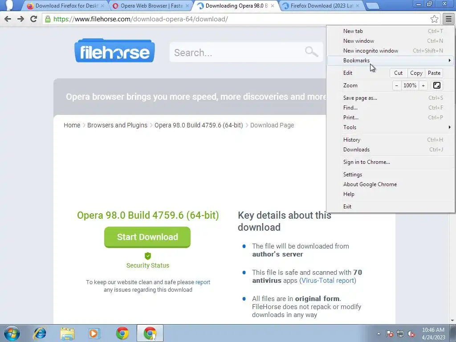The image size is (456, 342).
Task: Toggle fullscreen from the Zoom row
Action: pyautogui.click(x=436, y=85)
